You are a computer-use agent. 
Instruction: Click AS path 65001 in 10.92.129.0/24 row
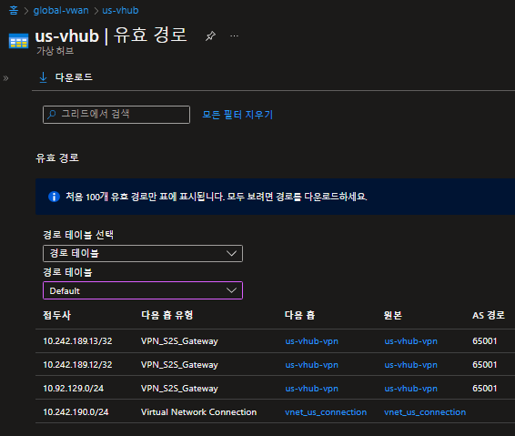point(484,389)
